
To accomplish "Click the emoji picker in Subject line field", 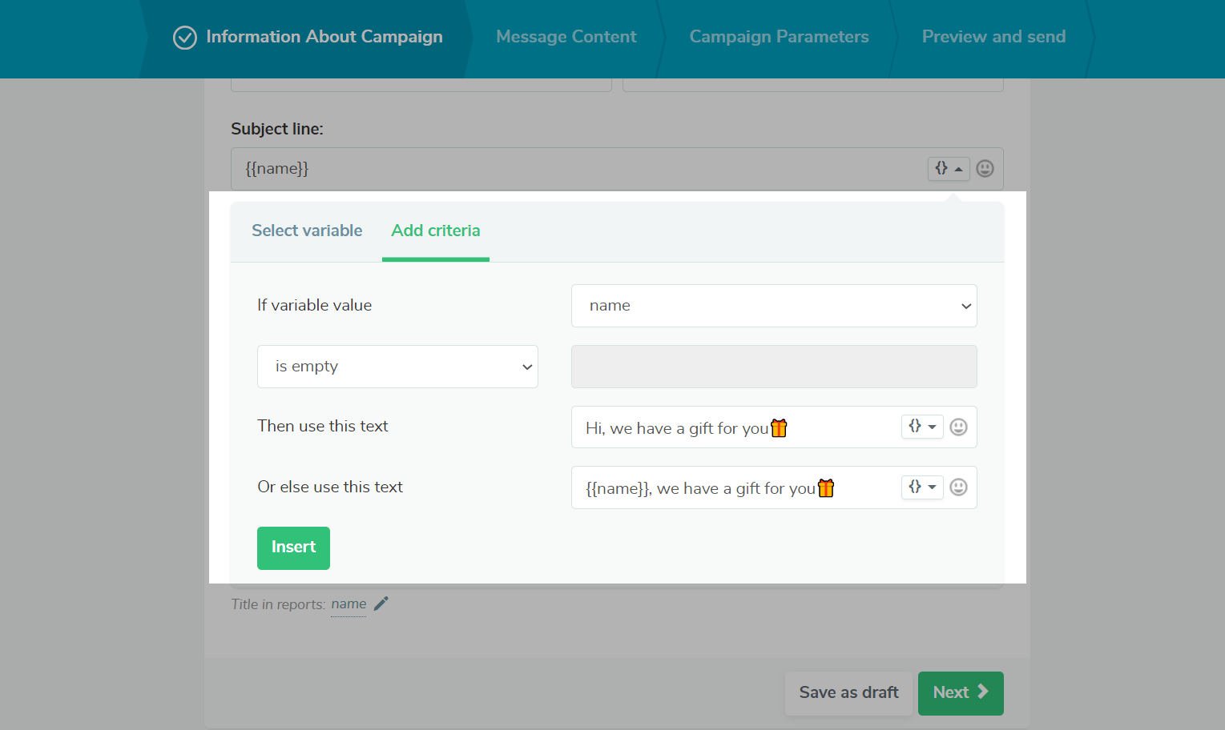I will click(x=985, y=168).
